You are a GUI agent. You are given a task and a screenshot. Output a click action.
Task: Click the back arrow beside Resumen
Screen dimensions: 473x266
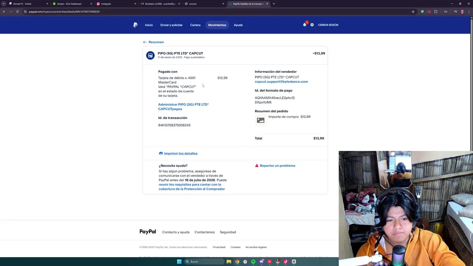click(145, 42)
